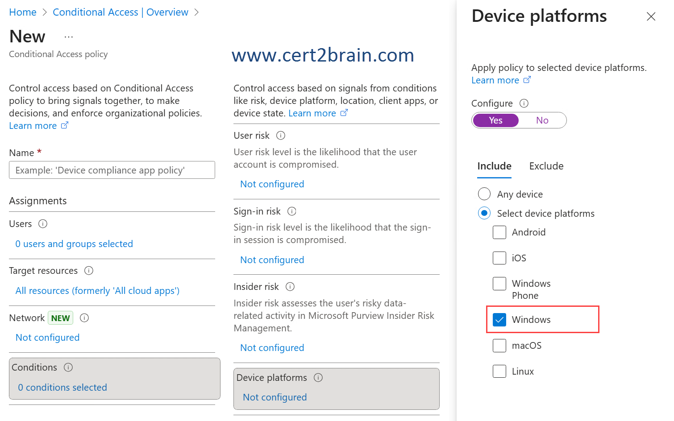Select the Include tab
Image resolution: width=674 pixels, height=421 pixels.
point(494,166)
